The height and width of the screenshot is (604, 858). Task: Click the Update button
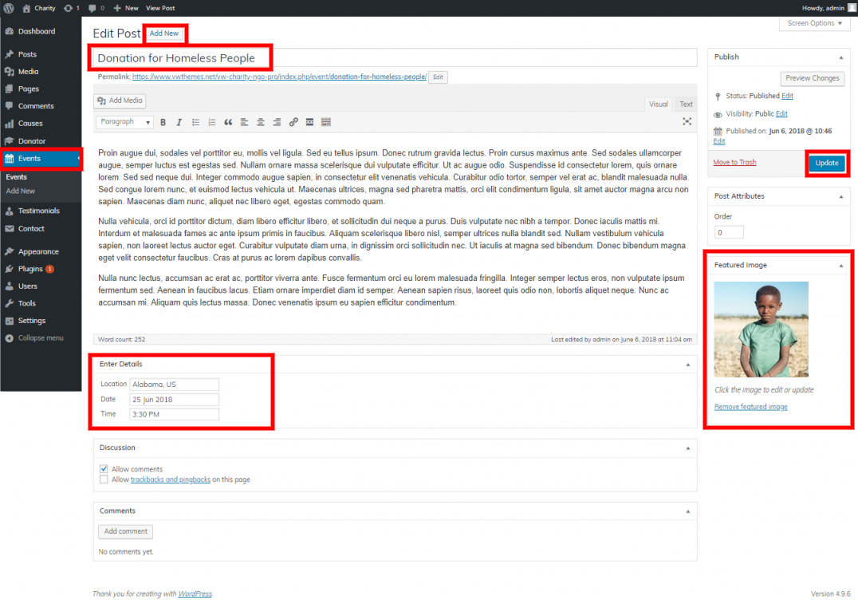pyautogui.click(x=827, y=163)
